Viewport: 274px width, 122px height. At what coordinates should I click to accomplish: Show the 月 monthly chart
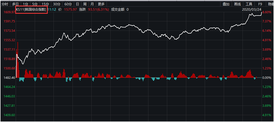pyautogui.click(x=92, y=4)
